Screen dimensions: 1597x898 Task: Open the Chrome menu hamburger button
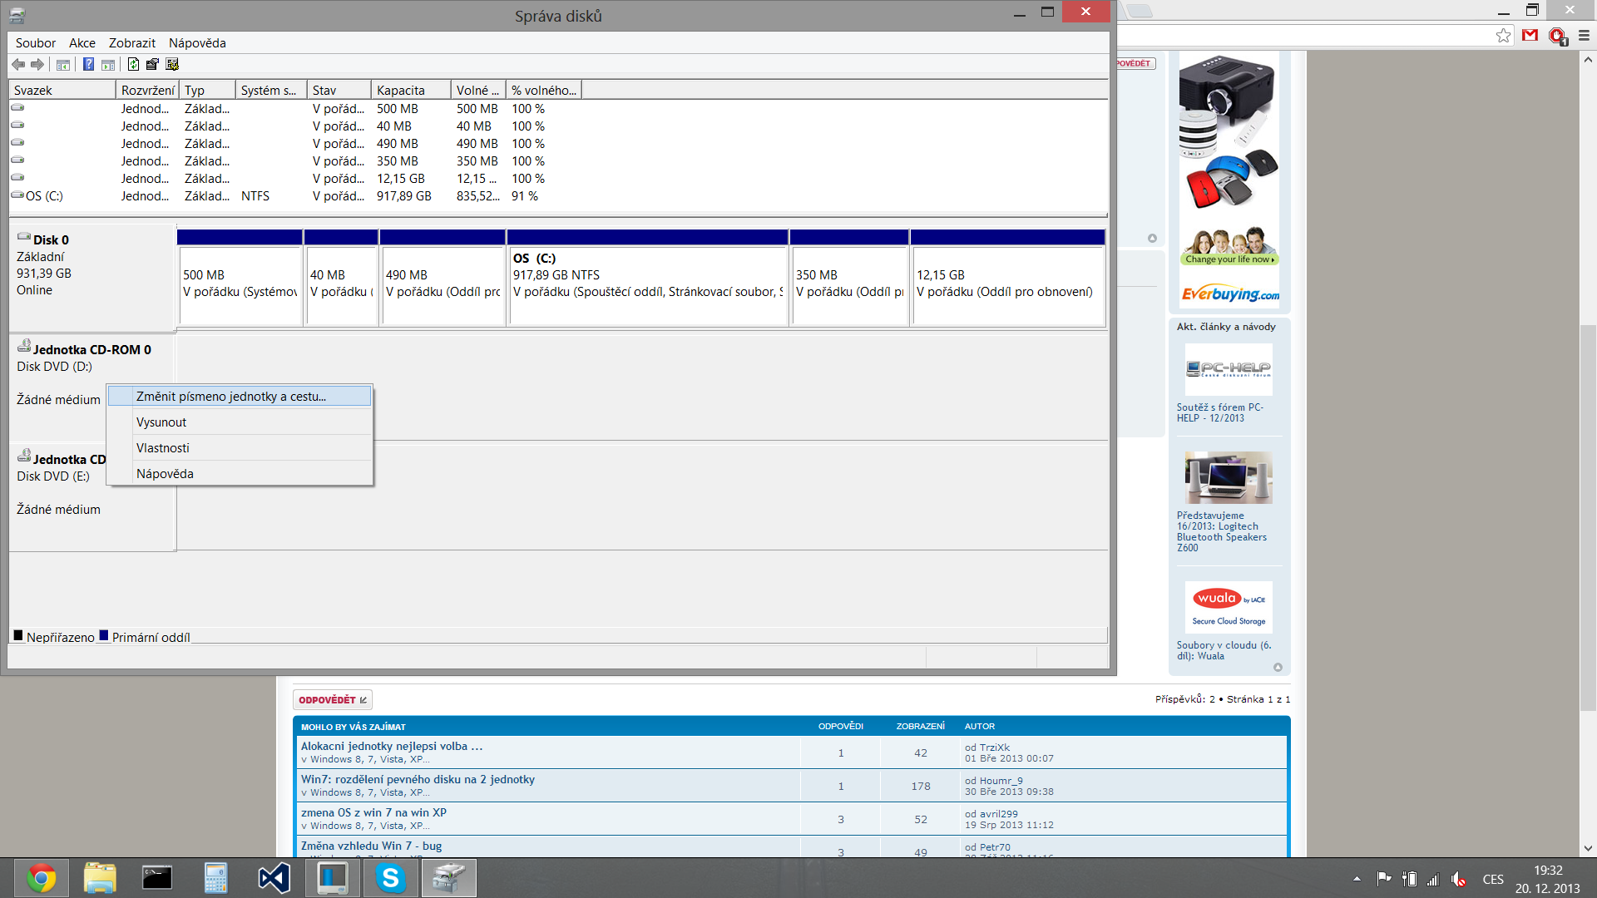coord(1584,35)
